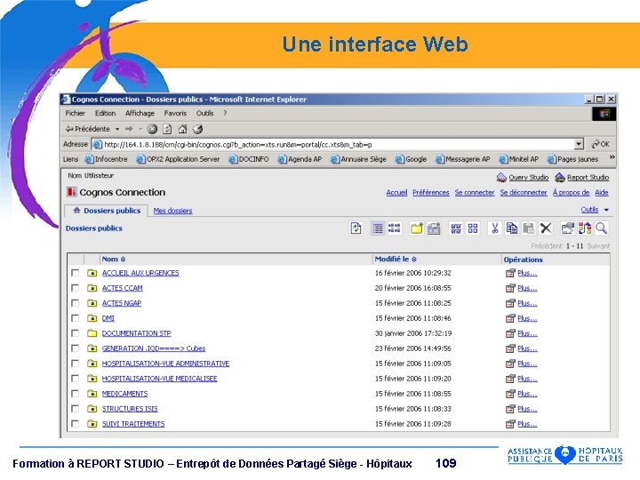640x480 pixels.
Task: Check the STRUCTURES ISIS checkbox
Action: tap(75, 409)
